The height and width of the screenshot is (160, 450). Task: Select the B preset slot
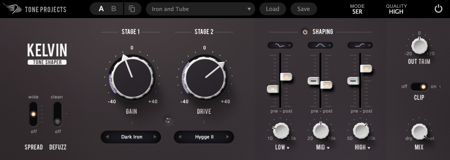(114, 9)
